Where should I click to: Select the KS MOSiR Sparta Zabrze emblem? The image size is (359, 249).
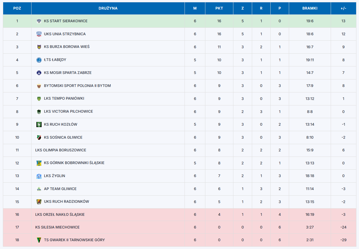[x=39, y=73]
